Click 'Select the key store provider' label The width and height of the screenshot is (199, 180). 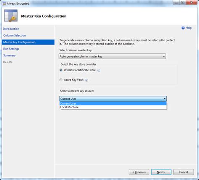(x=79, y=64)
